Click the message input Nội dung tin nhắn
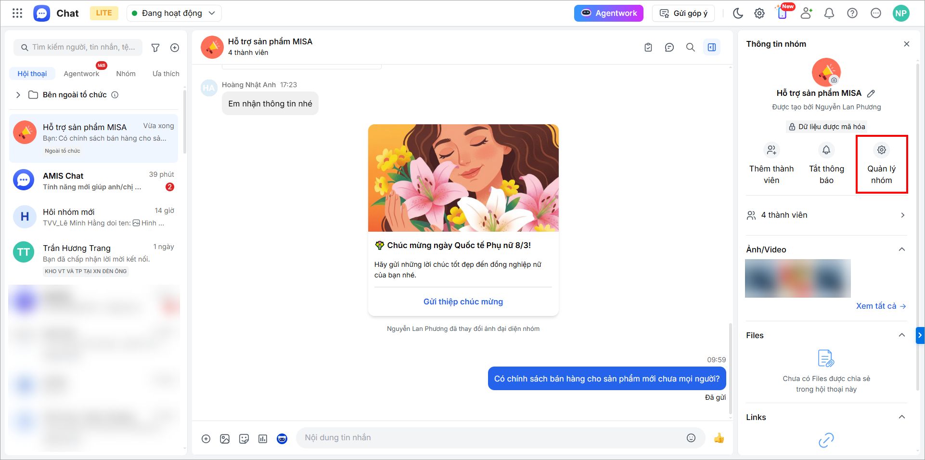 click(491, 438)
